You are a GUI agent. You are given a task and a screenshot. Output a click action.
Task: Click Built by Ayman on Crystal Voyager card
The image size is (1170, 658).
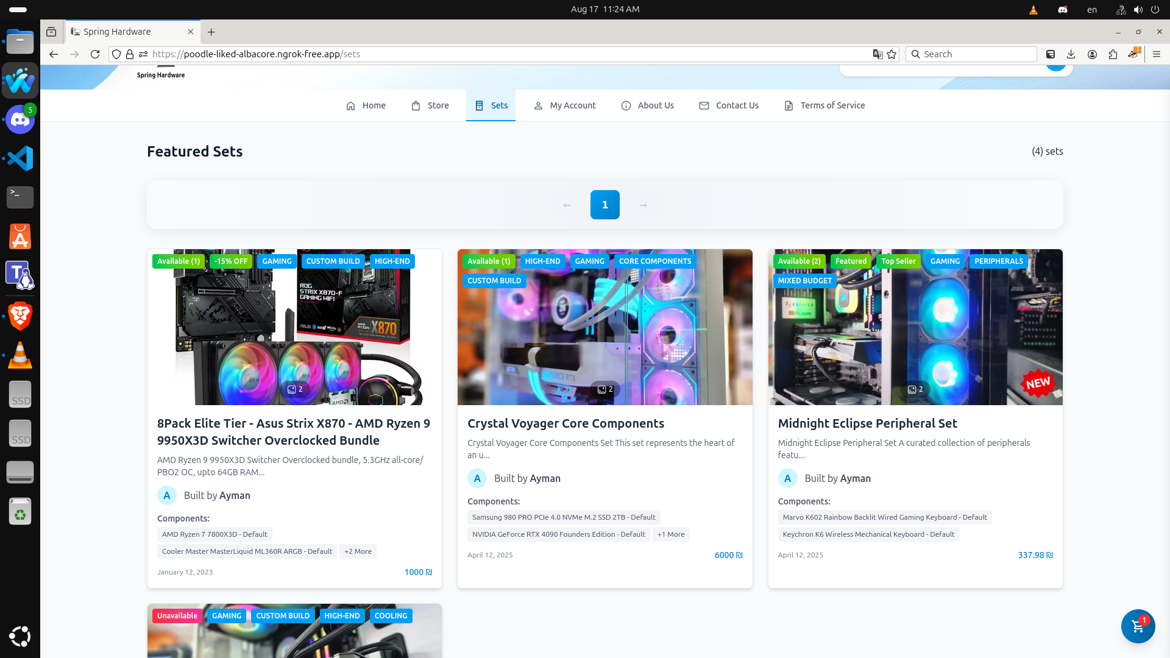pyautogui.click(x=527, y=478)
